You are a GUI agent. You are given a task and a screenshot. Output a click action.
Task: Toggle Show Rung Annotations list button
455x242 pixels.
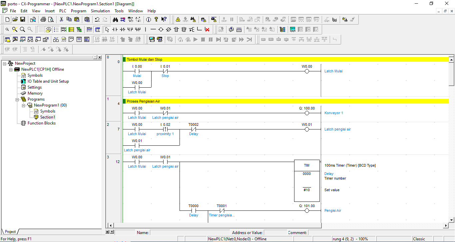tap(56, 30)
